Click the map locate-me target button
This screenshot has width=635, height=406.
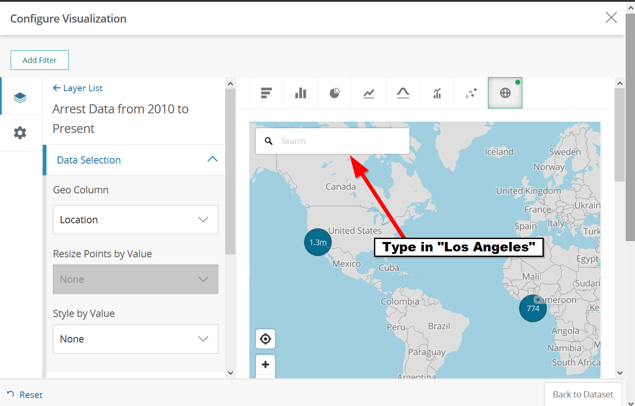pyautogui.click(x=265, y=339)
